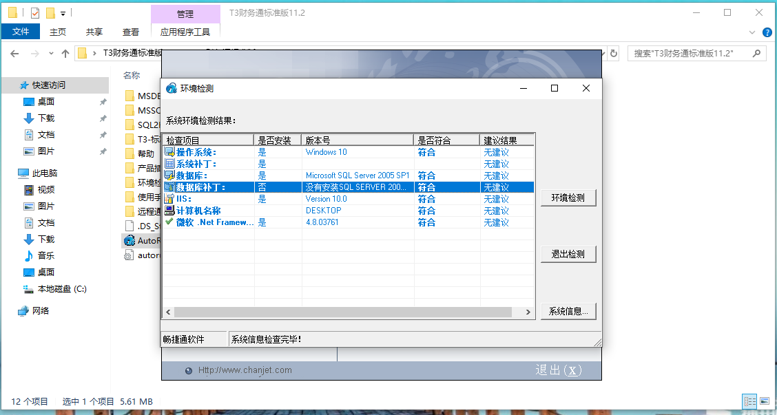Switch to details view layout icon
The image size is (777, 415).
[x=749, y=402]
